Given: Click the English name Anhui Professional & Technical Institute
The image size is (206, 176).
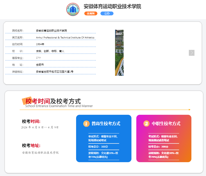Looking at the screenshot, I should click(65, 38).
